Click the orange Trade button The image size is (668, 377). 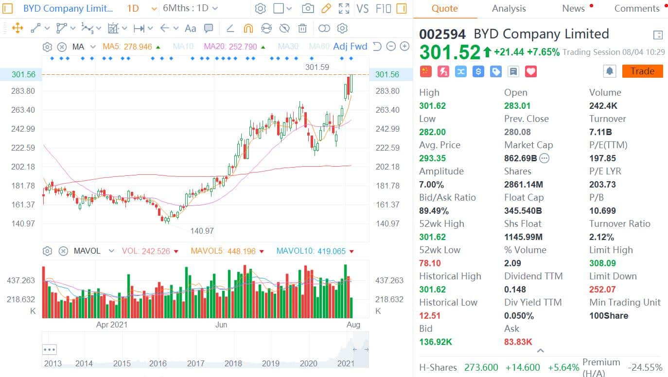click(x=642, y=71)
